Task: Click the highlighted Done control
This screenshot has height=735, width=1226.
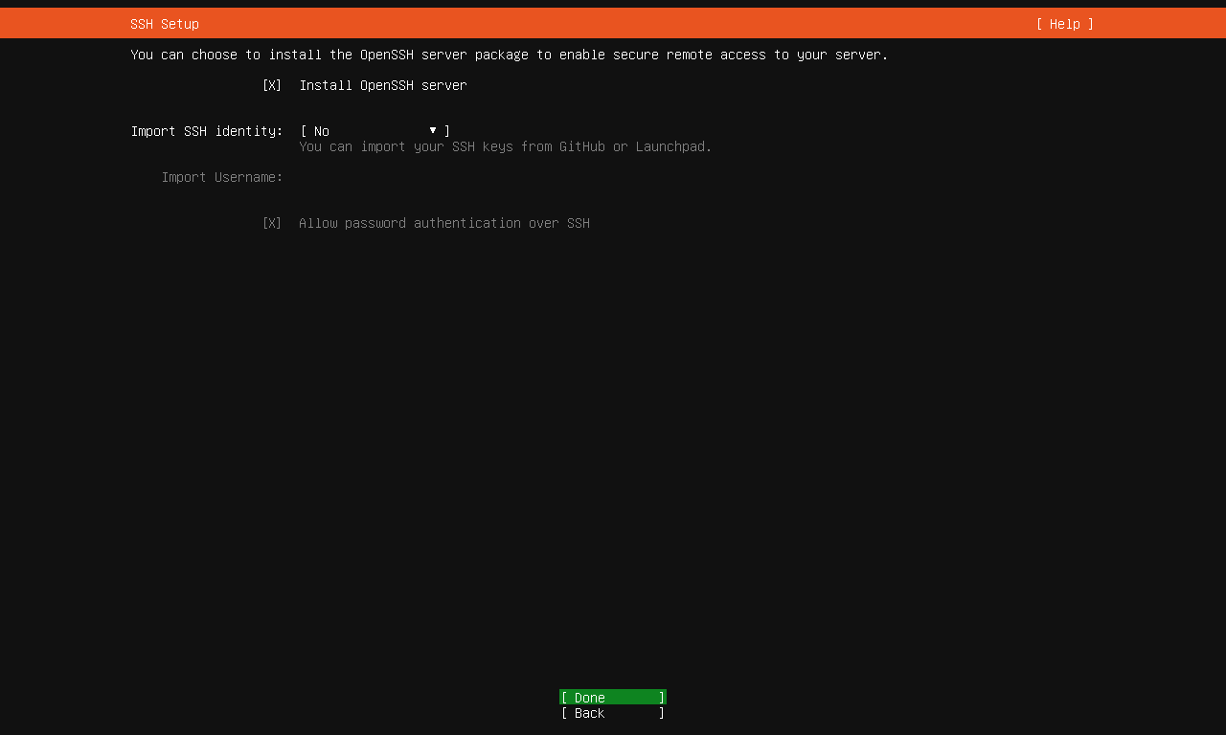Action: [612, 697]
